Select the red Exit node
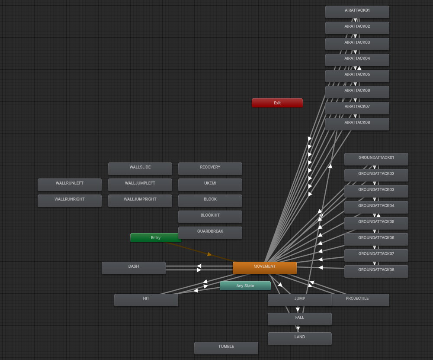Viewport: 433px width, 360px height. point(277,103)
